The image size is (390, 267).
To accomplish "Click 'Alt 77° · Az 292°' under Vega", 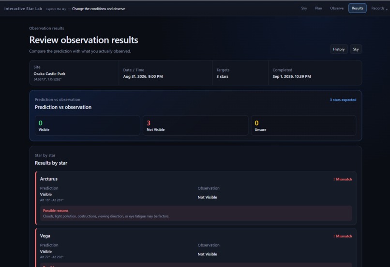I will pyautogui.click(x=52, y=257).
